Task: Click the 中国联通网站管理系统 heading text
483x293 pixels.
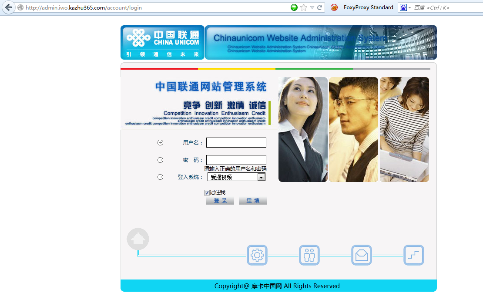Action: [211, 87]
